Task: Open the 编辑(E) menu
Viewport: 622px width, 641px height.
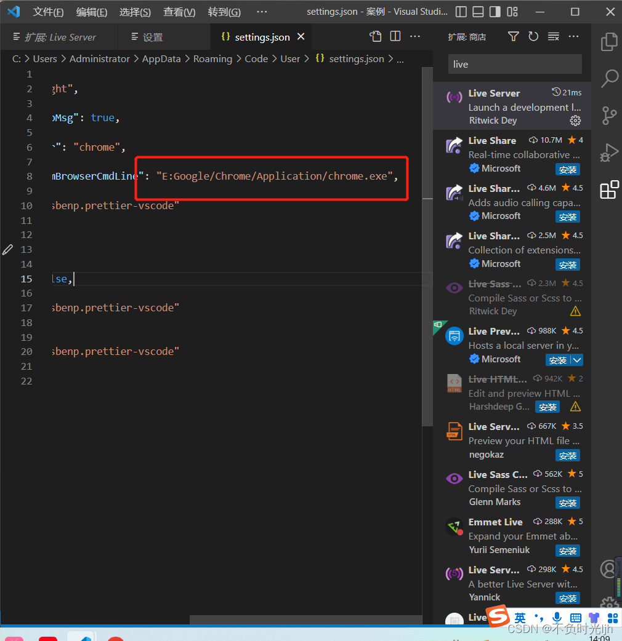Action: click(x=92, y=12)
